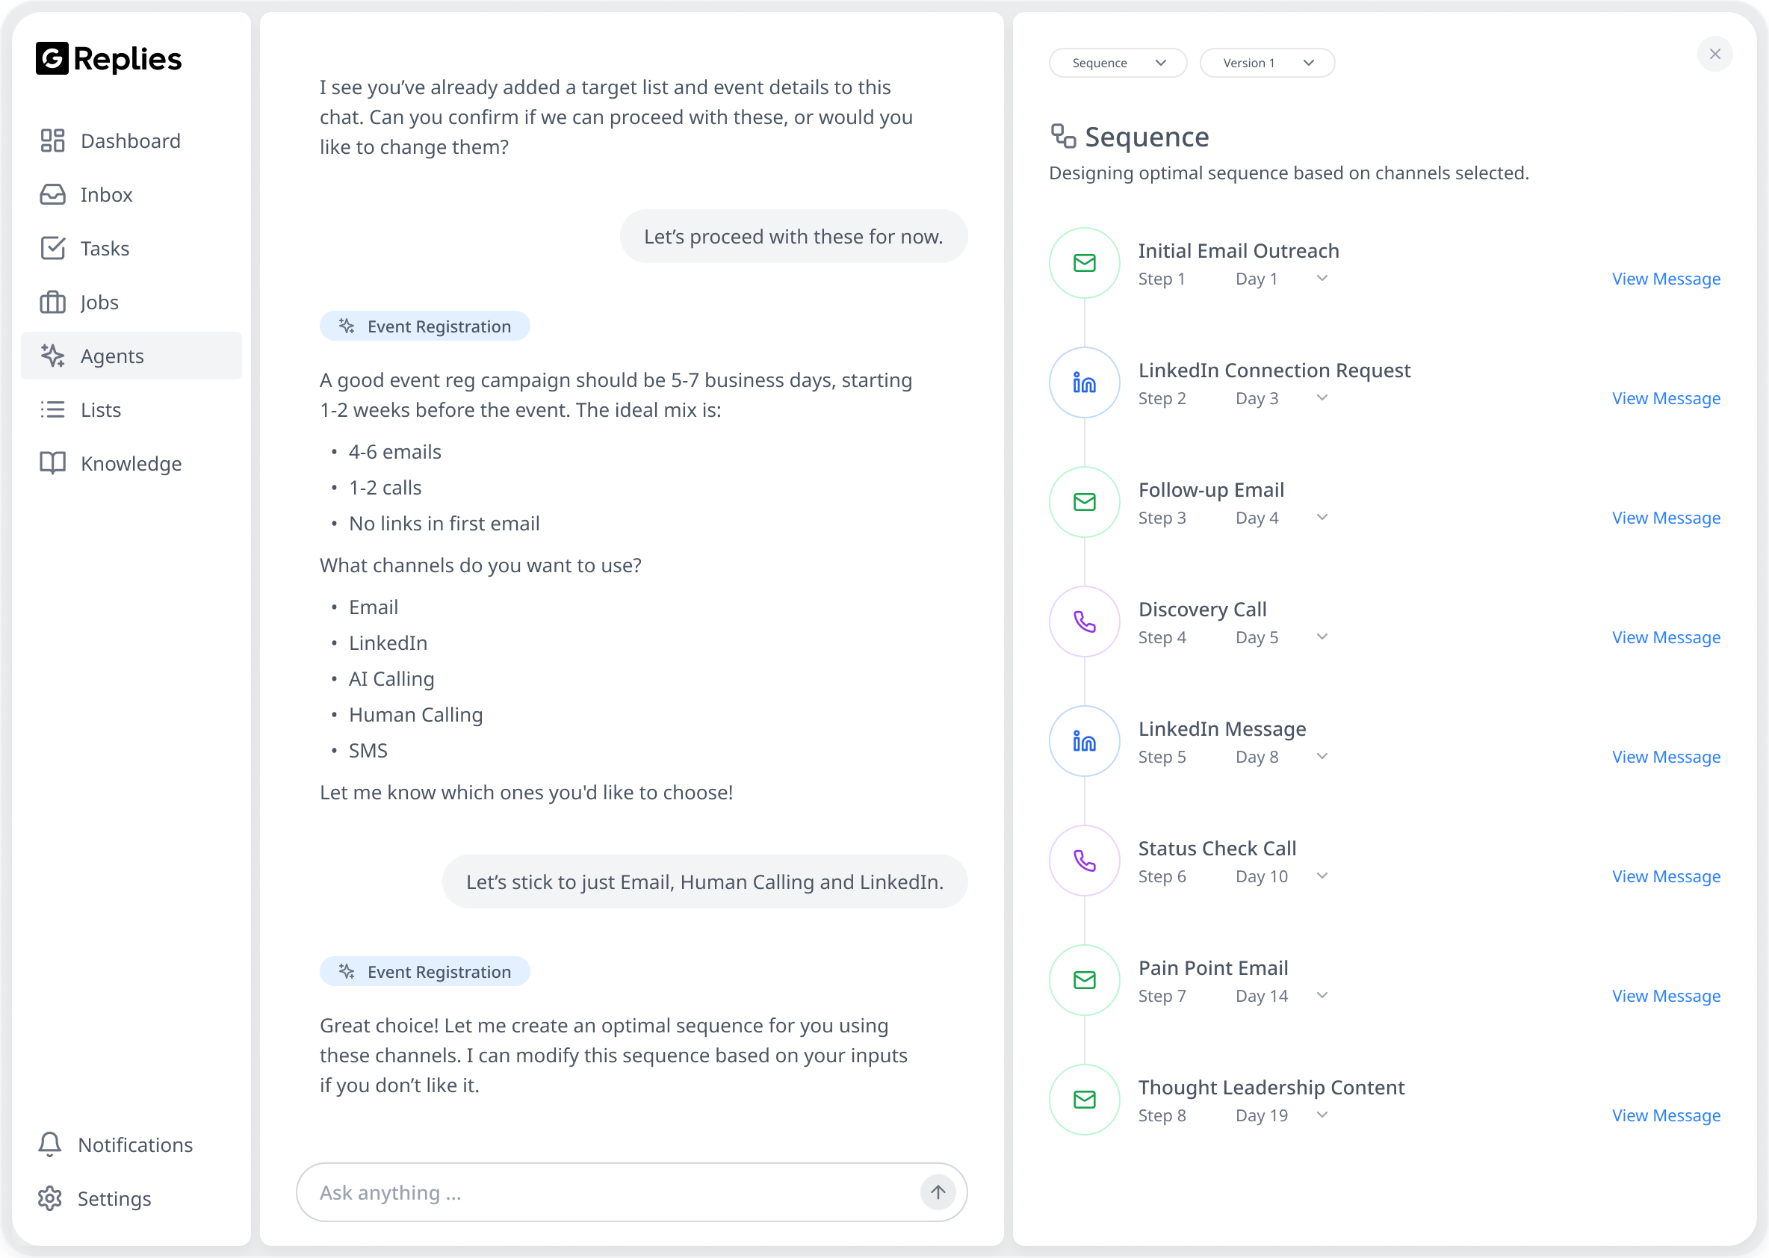The height and width of the screenshot is (1258, 1769).
Task: Click the phone icon for Status Check Call
Action: (x=1084, y=861)
